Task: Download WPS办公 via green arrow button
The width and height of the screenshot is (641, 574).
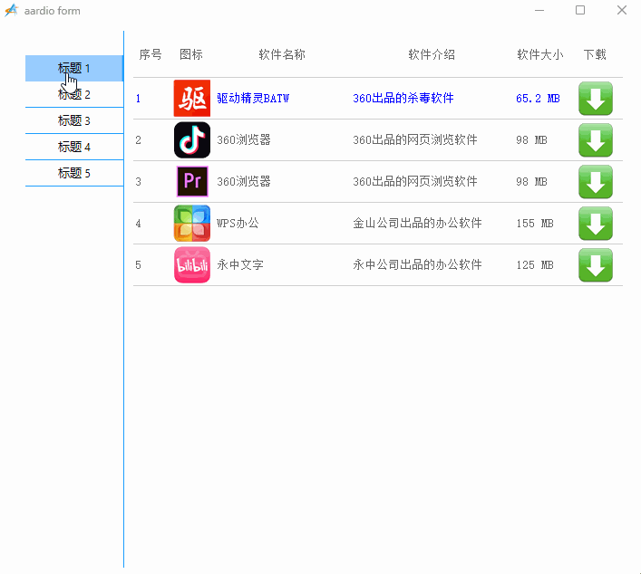Action: [x=595, y=224]
